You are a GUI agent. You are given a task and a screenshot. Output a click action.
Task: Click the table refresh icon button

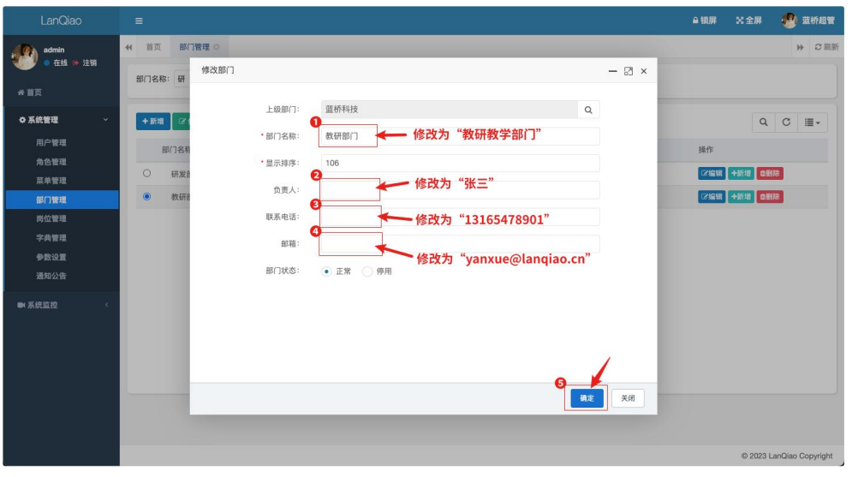[786, 122]
